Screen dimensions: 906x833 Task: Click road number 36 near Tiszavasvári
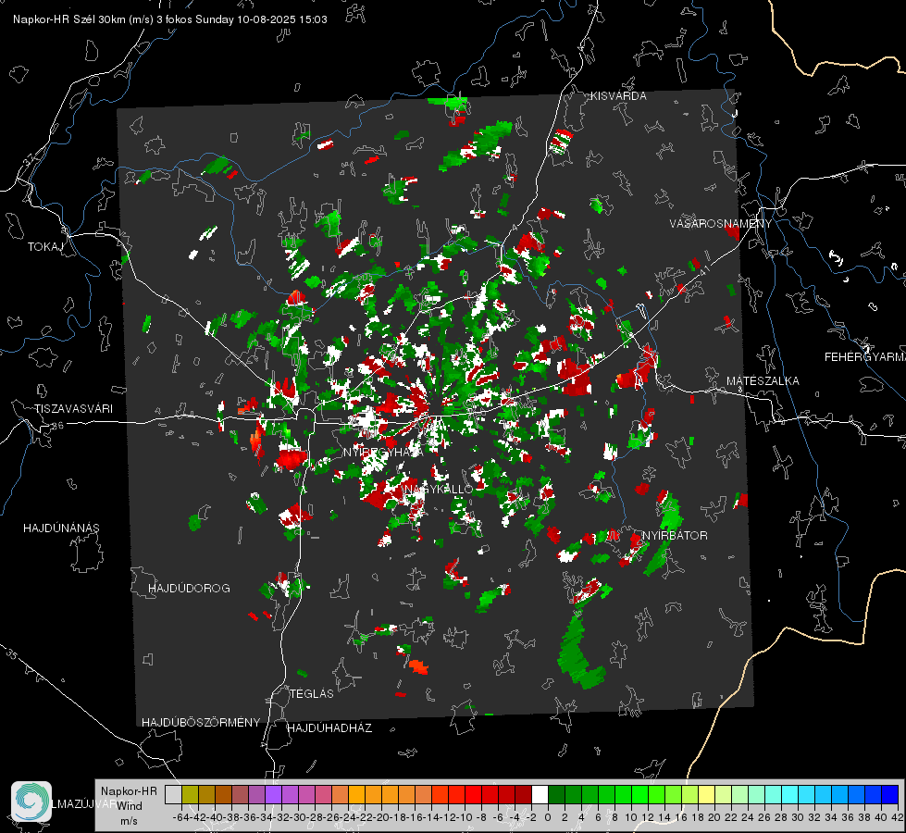pos(57,426)
